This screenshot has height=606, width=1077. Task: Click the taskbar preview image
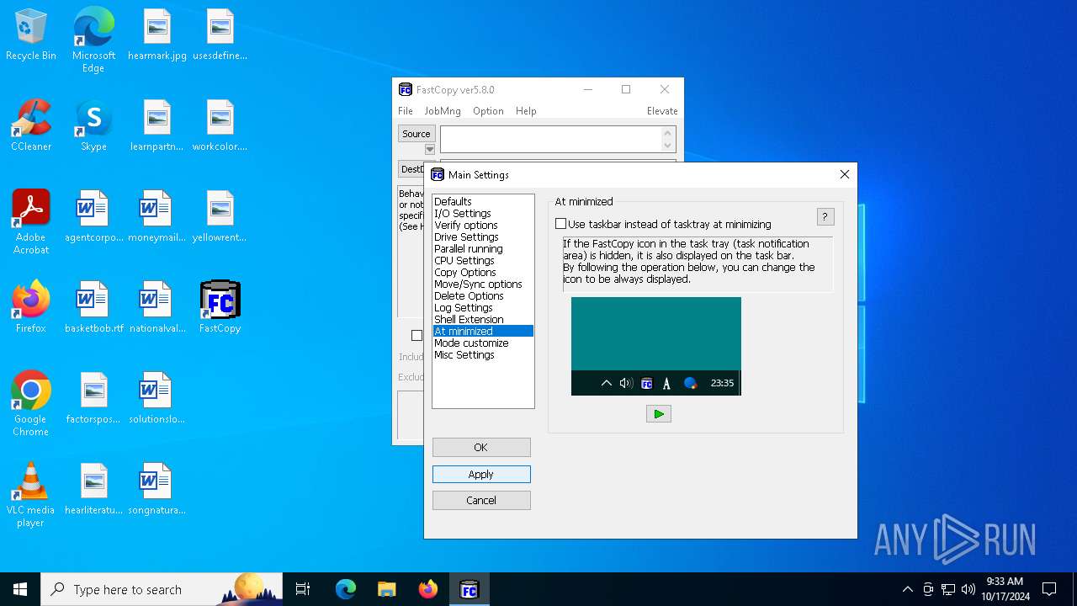click(656, 346)
